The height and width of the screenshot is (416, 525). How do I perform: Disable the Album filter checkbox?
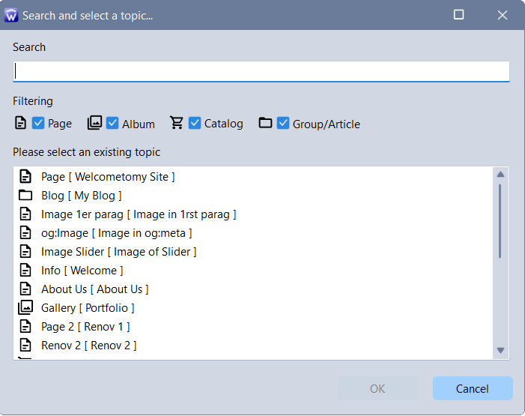(113, 123)
